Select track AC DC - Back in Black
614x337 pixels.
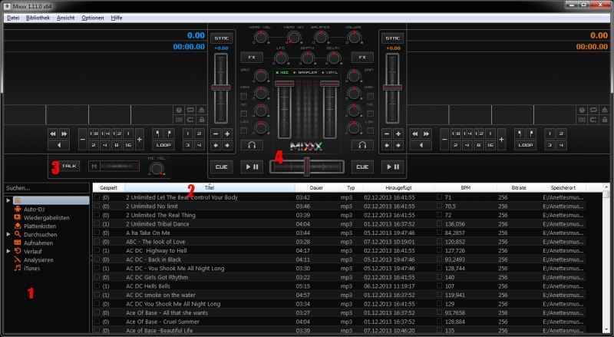point(153,259)
